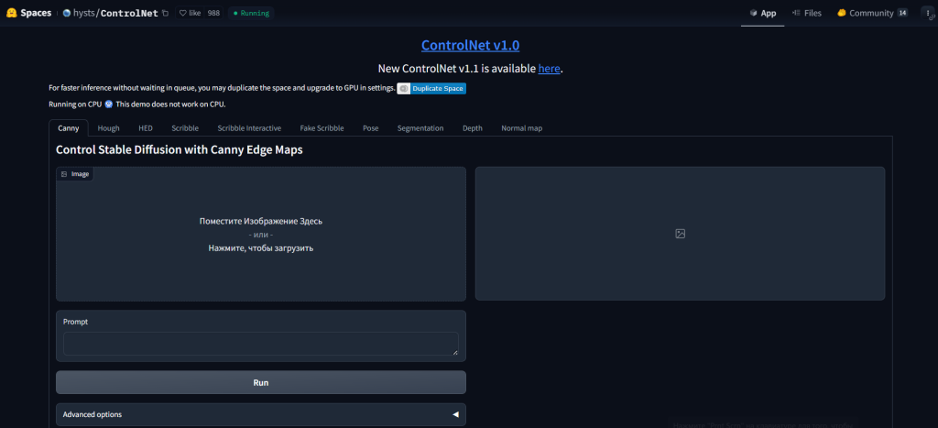Image resolution: width=938 pixels, height=428 pixels.
Task: Switch to the Hough tab
Action: [108, 128]
